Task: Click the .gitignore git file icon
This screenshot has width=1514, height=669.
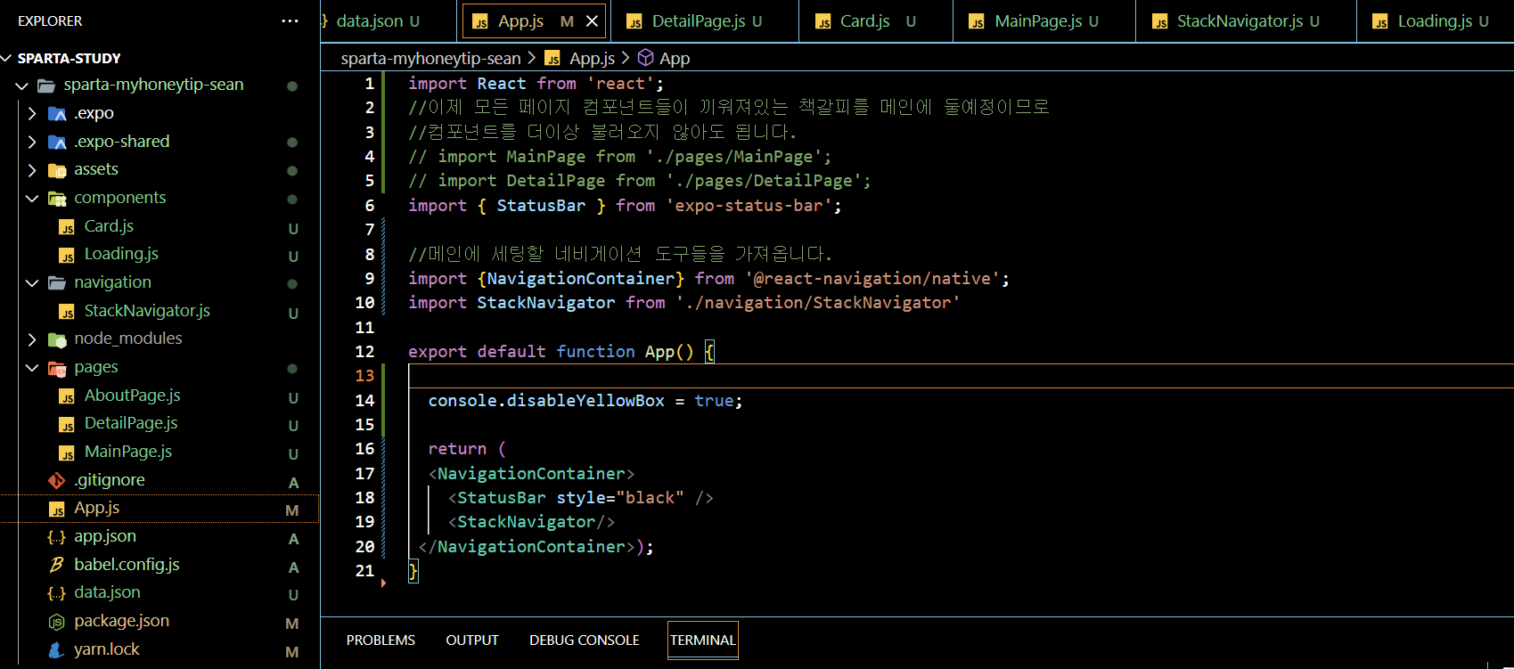Action: [x=56, y=480]
